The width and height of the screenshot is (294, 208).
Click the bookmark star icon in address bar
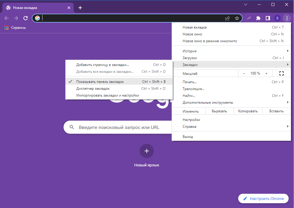(x=237, y=18)
